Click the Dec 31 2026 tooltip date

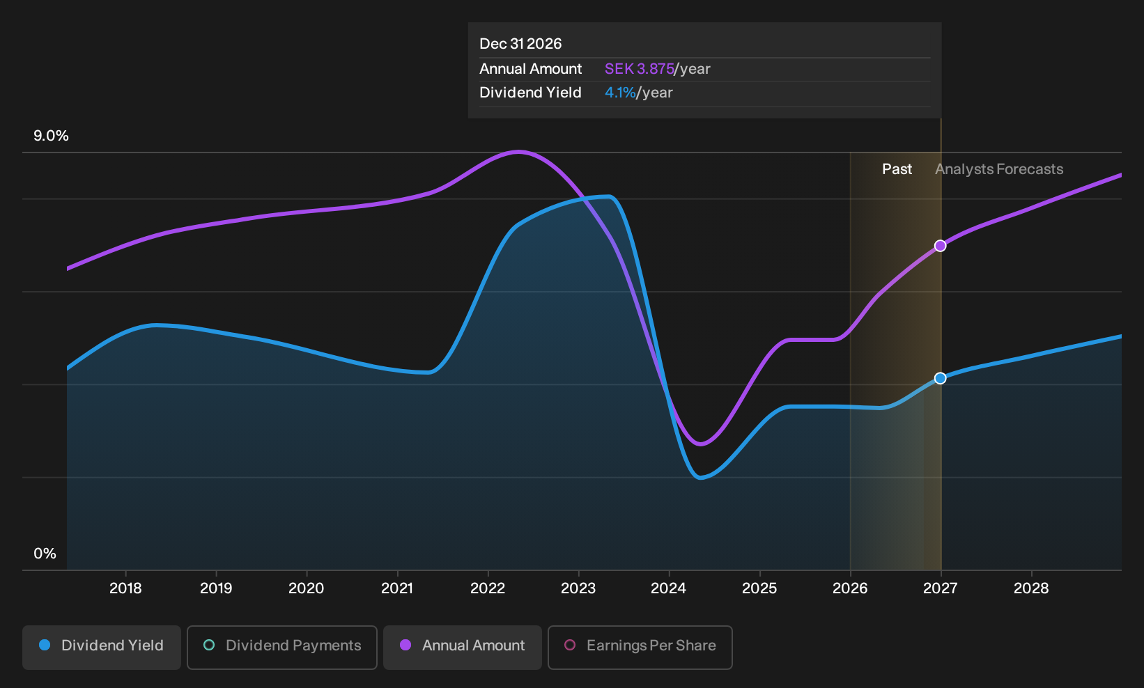520,44
